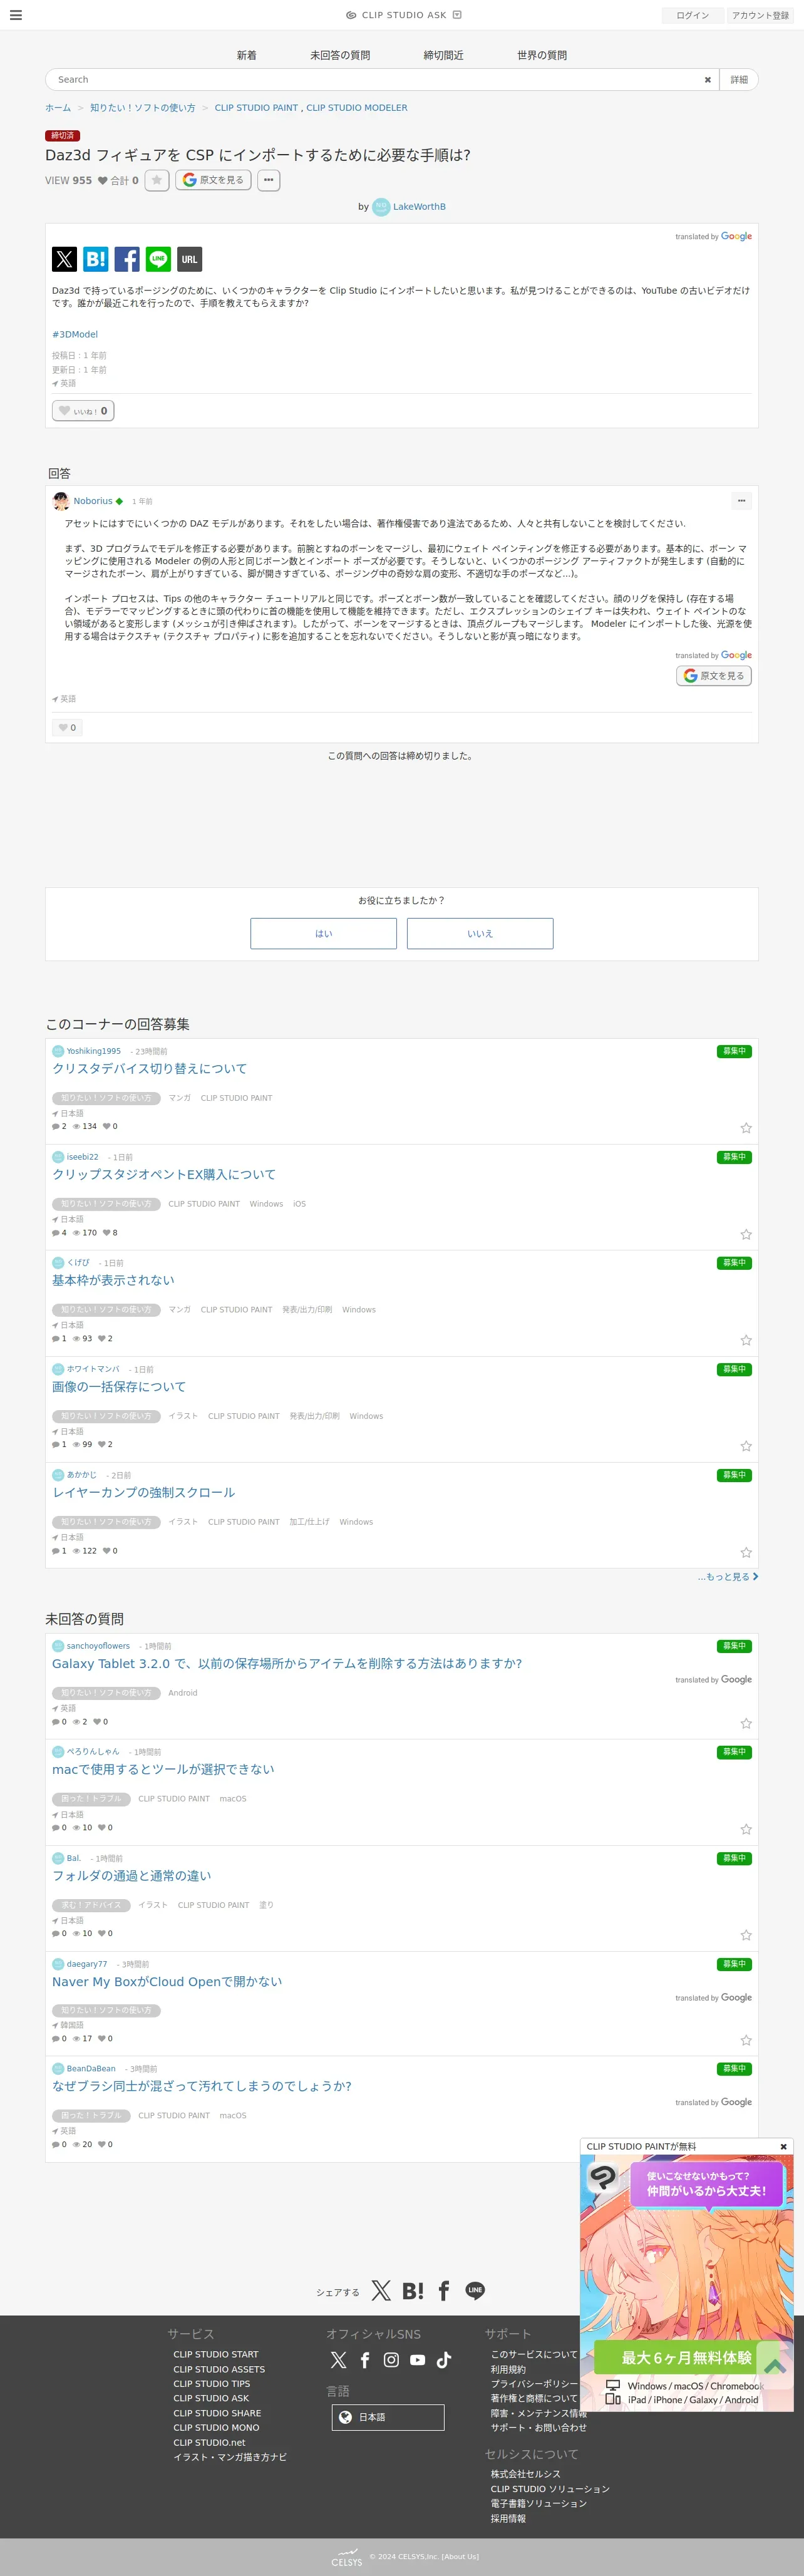Click the アカウント登録 button
Viewport: 804px width, 2576px height.
(x=760, y=15)
